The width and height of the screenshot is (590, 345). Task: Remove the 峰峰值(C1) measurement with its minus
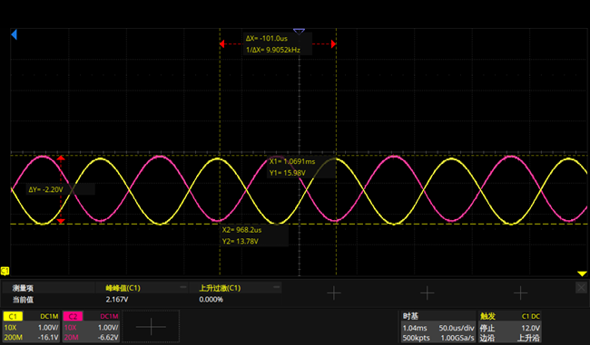pyautogui.click(x=183, y=287)
